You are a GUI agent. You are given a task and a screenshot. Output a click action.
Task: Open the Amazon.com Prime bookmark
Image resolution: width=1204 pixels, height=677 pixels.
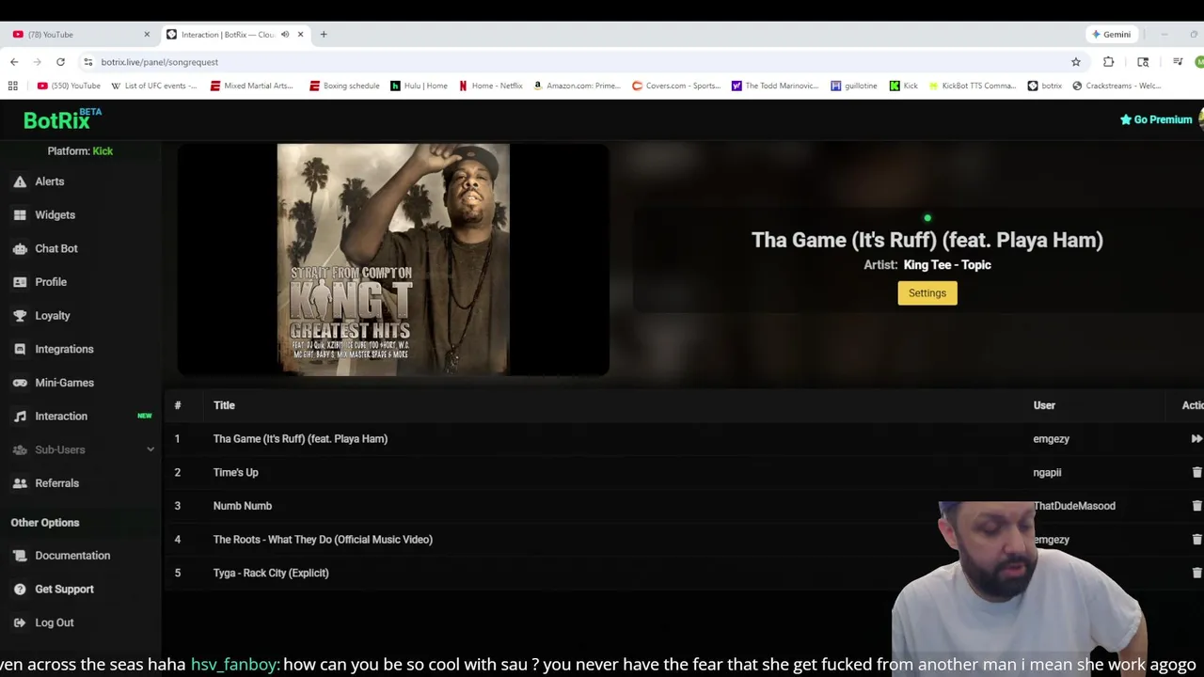tap(577, 86)
